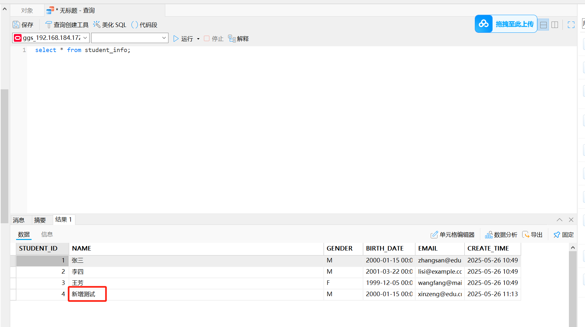Click the EMAIL column header
This screenshot has height=327, width=585.
pos(440,249)
